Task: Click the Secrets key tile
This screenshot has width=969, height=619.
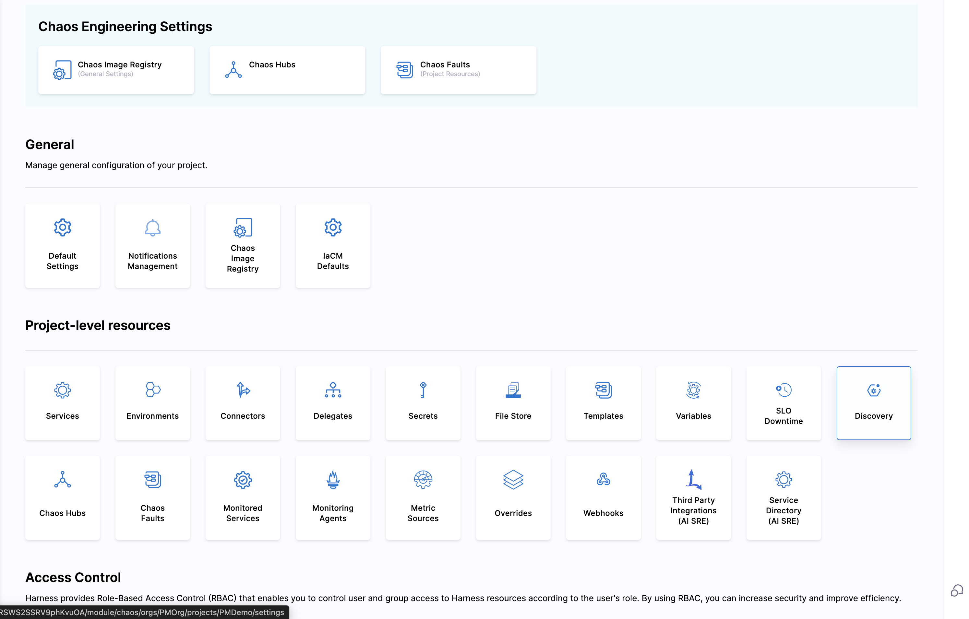Action: click(x=423, y=403)
